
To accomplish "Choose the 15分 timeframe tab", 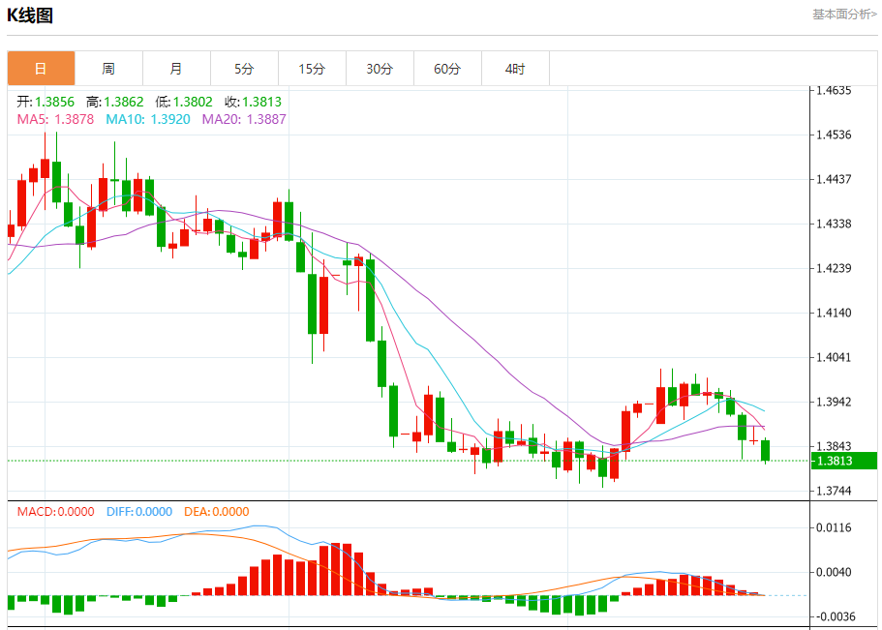I will pos(312,69).
